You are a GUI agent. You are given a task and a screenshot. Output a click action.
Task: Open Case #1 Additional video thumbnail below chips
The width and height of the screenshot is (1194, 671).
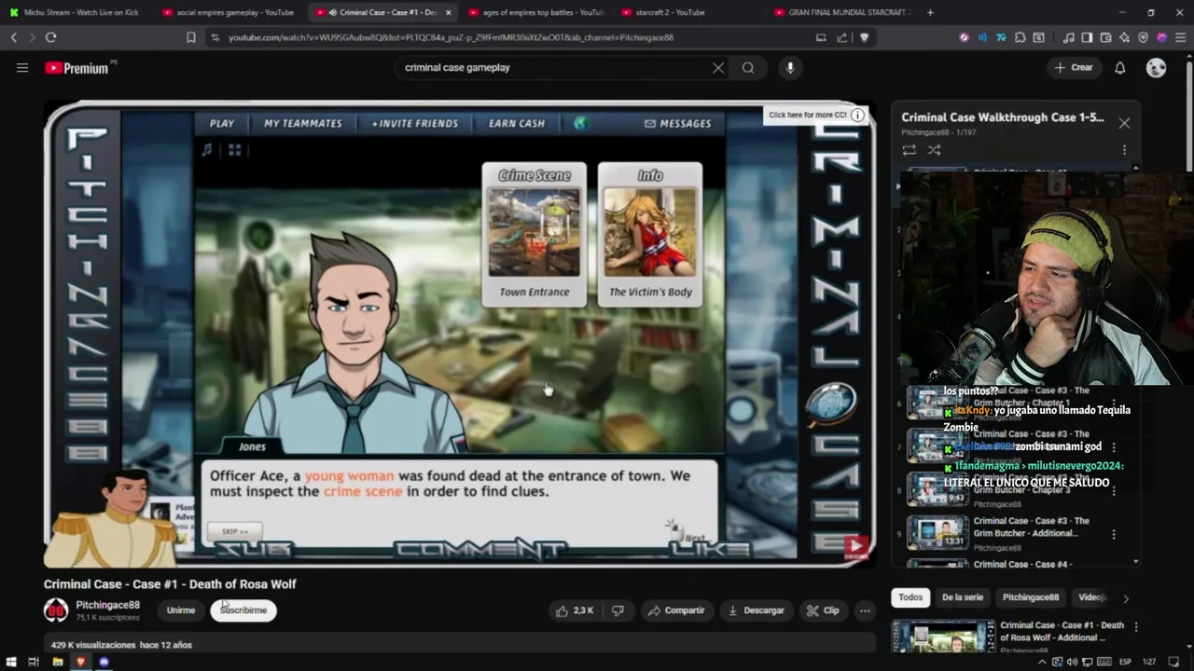pos(943,637)
